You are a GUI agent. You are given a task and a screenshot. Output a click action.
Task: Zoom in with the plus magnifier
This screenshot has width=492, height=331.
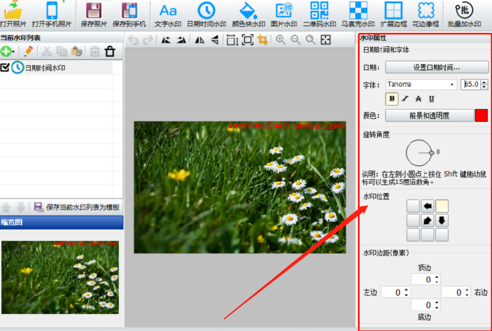(x=280, y=40)
